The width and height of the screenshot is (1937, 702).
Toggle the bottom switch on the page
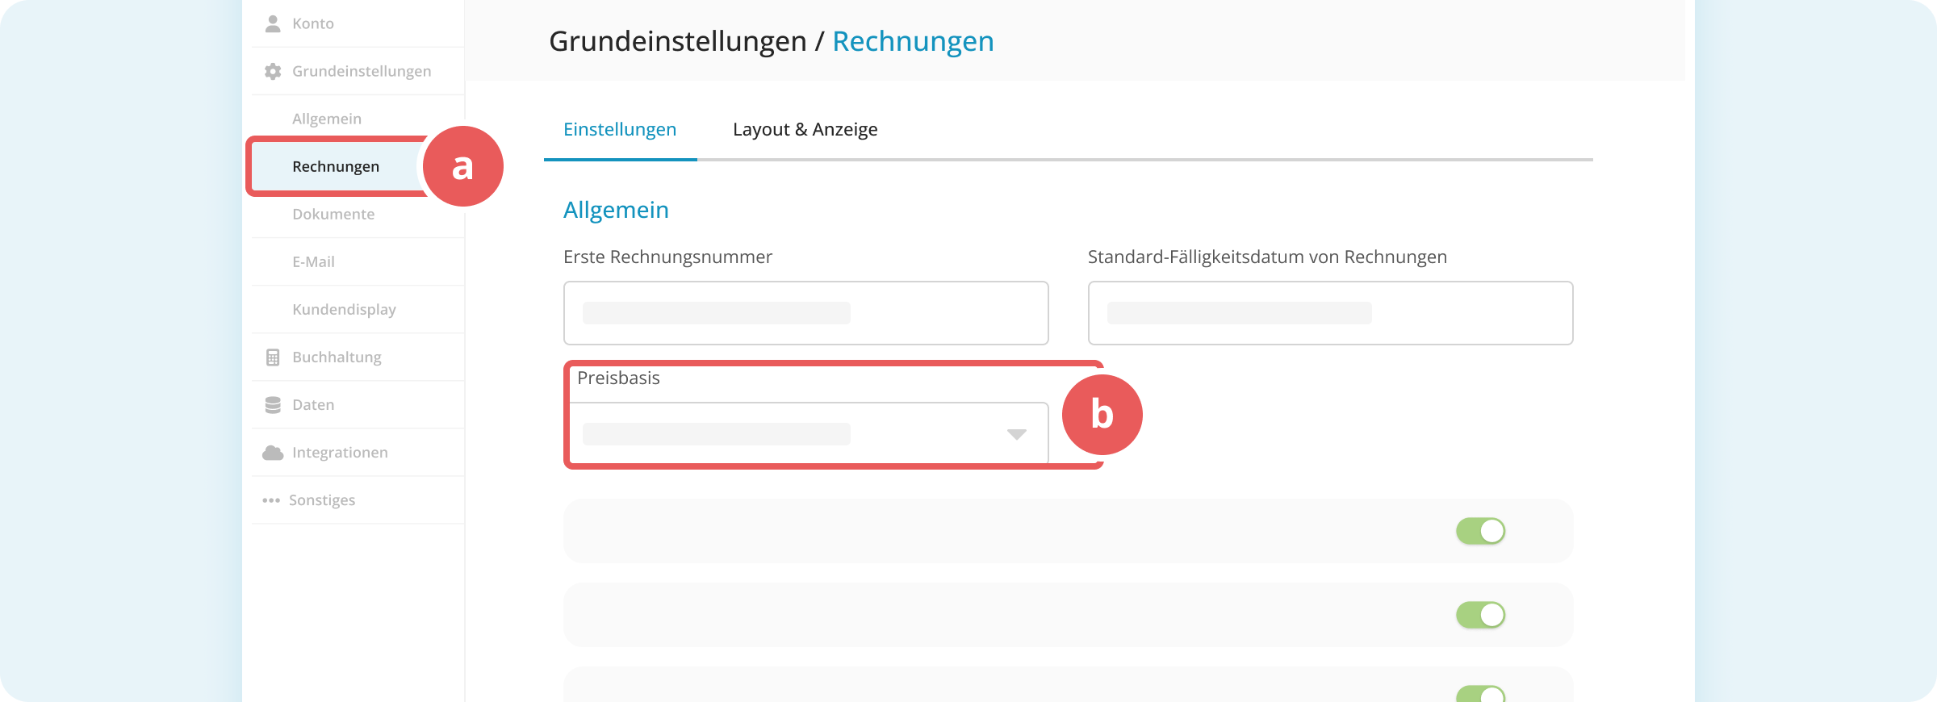tap(1481, 692)
